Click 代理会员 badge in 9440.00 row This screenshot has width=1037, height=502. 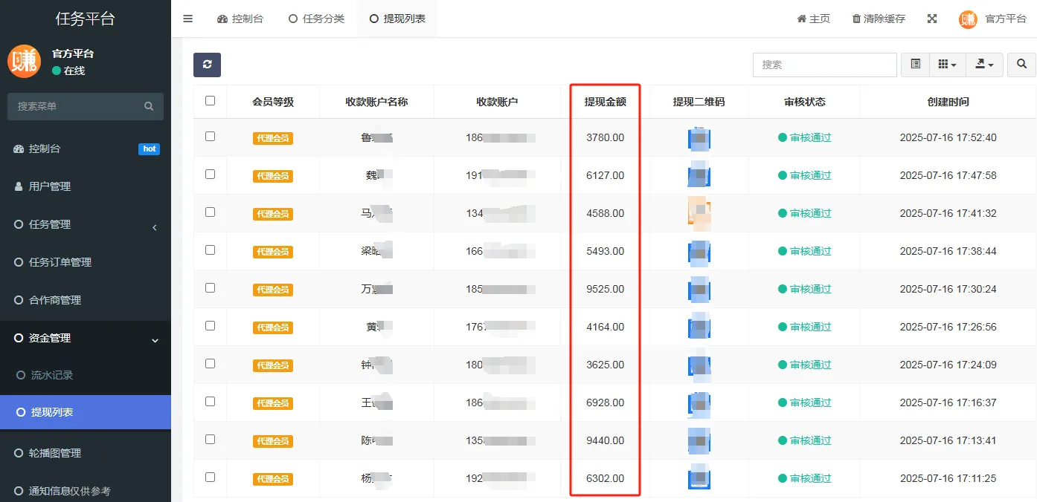pos(273,441)
